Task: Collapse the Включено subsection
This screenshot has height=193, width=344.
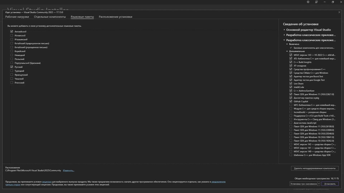Action: pyautogui.click(x=287, y=44)
